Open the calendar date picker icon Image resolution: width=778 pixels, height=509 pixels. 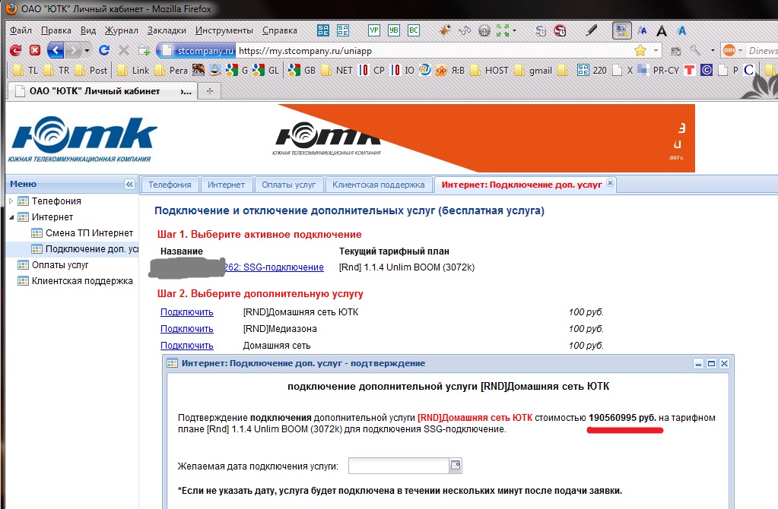coord(456,466)
